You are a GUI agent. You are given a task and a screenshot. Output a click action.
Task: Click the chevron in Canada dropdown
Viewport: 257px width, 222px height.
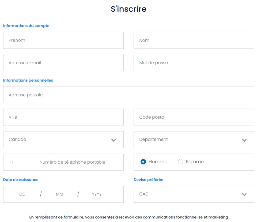114,140
